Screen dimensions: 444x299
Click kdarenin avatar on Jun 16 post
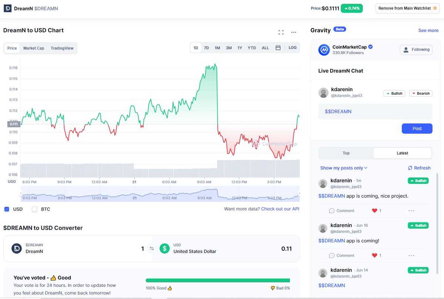tap(323, 228)
